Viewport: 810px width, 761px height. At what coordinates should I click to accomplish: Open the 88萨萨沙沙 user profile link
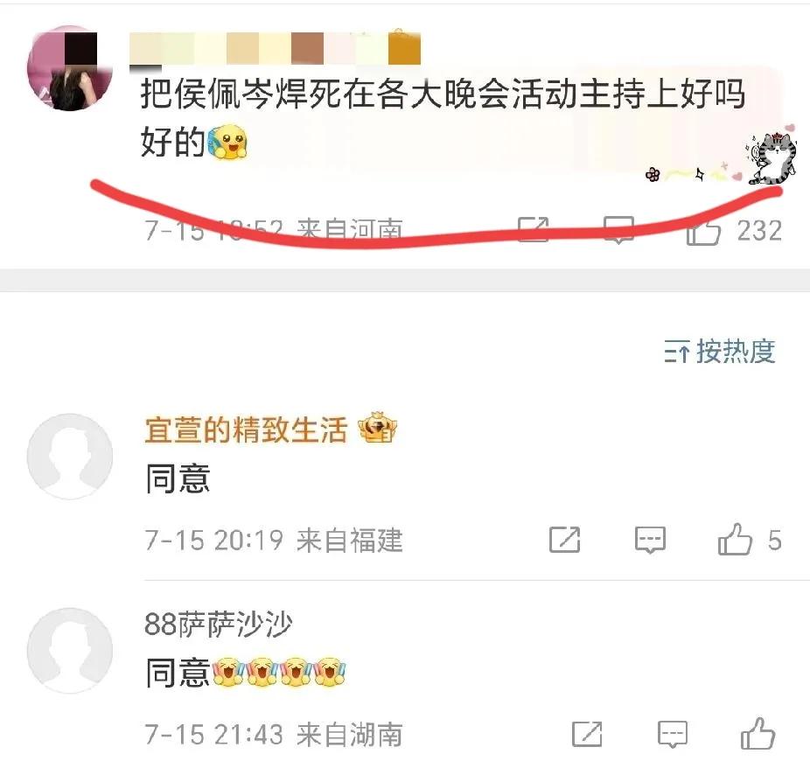click(x=218, y=624)
